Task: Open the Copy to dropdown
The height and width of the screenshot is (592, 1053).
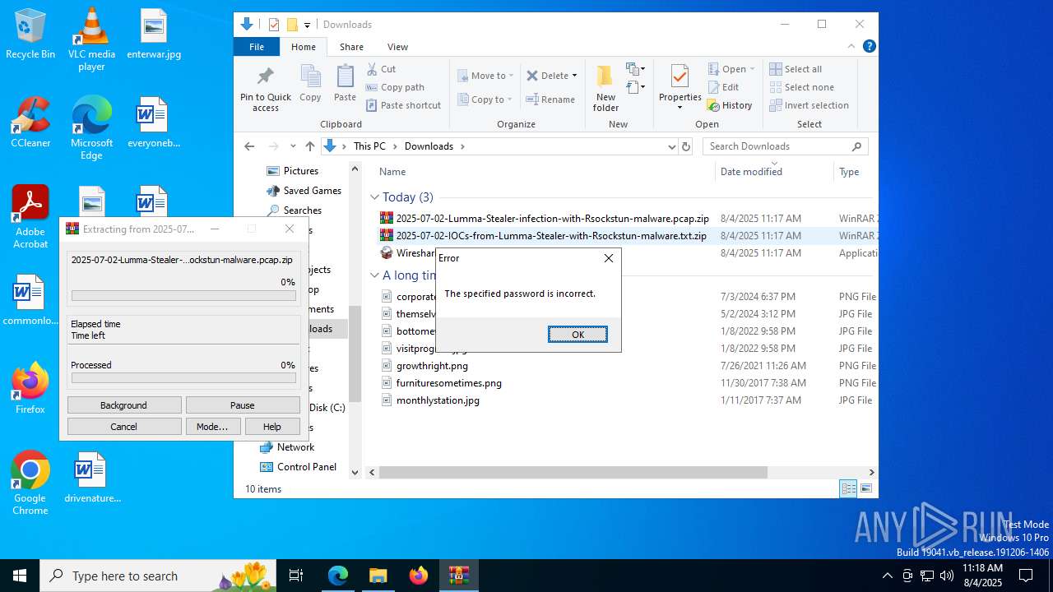Action: click(x=485, y=99)
